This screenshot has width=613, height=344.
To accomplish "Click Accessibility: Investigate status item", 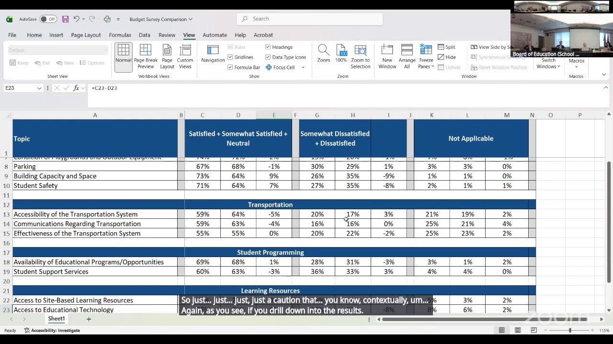I will [x=52, y=331].
